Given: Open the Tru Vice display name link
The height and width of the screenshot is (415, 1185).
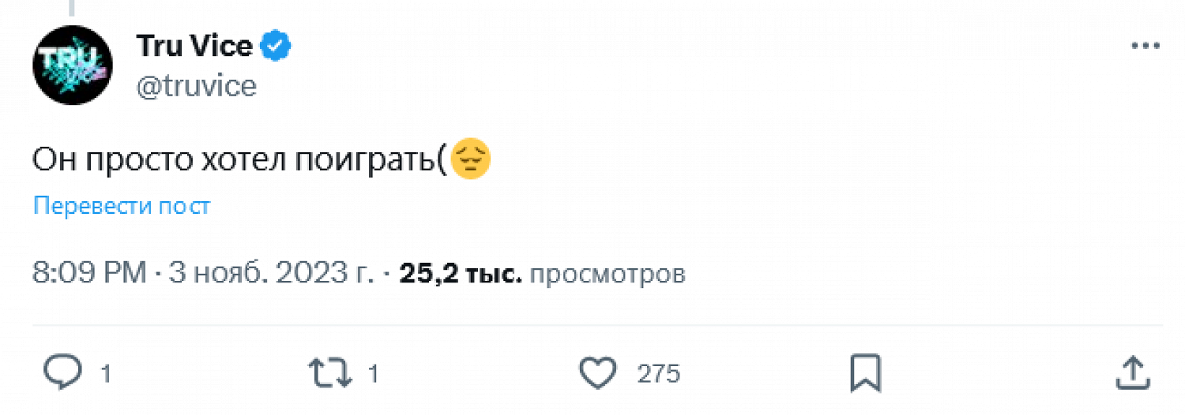Looking at the screenshot, I should [194, 47].
